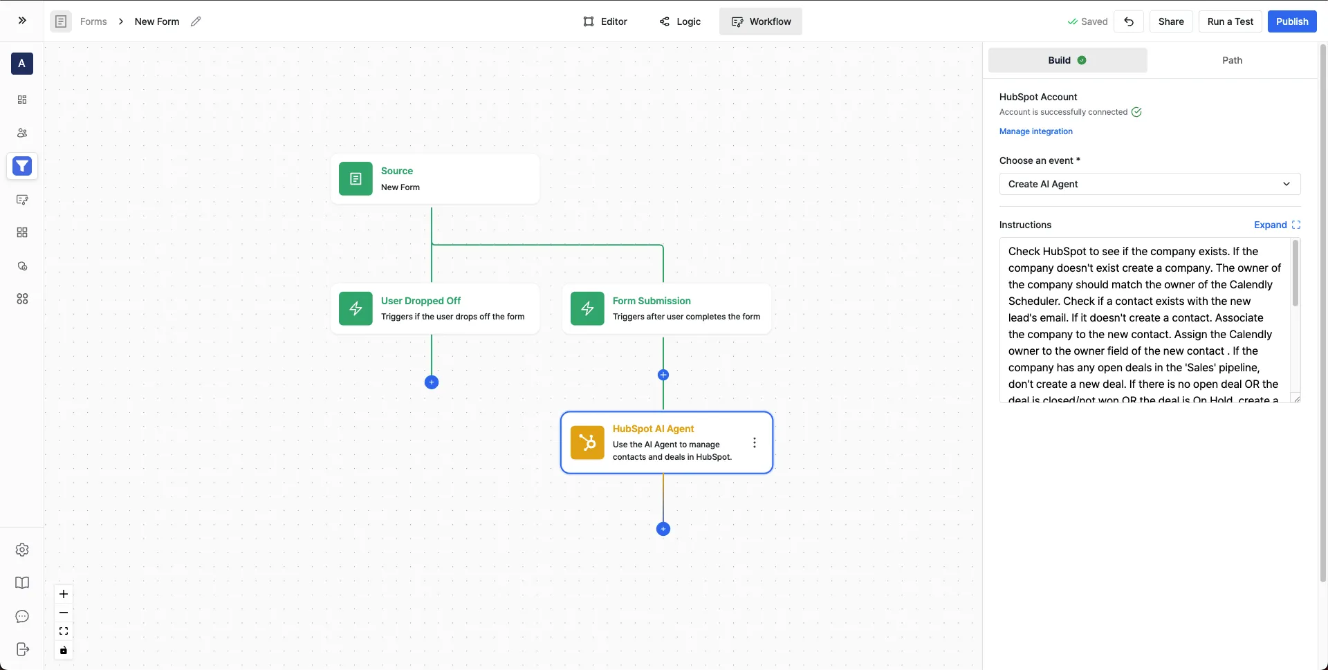1328x670 pixels.
Task: Select the HubSpot AI Agent node title
Action: click(653, 429)
